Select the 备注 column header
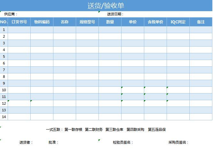The image size is (213, 149). coord(201,22)
